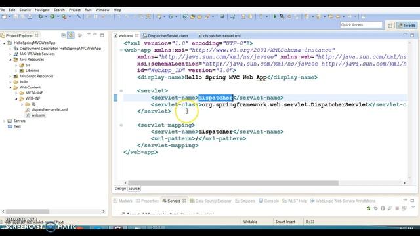Click the Open Web Browser globe icon
This screenshot has height=236, width=420.
[x=222, y=16]
